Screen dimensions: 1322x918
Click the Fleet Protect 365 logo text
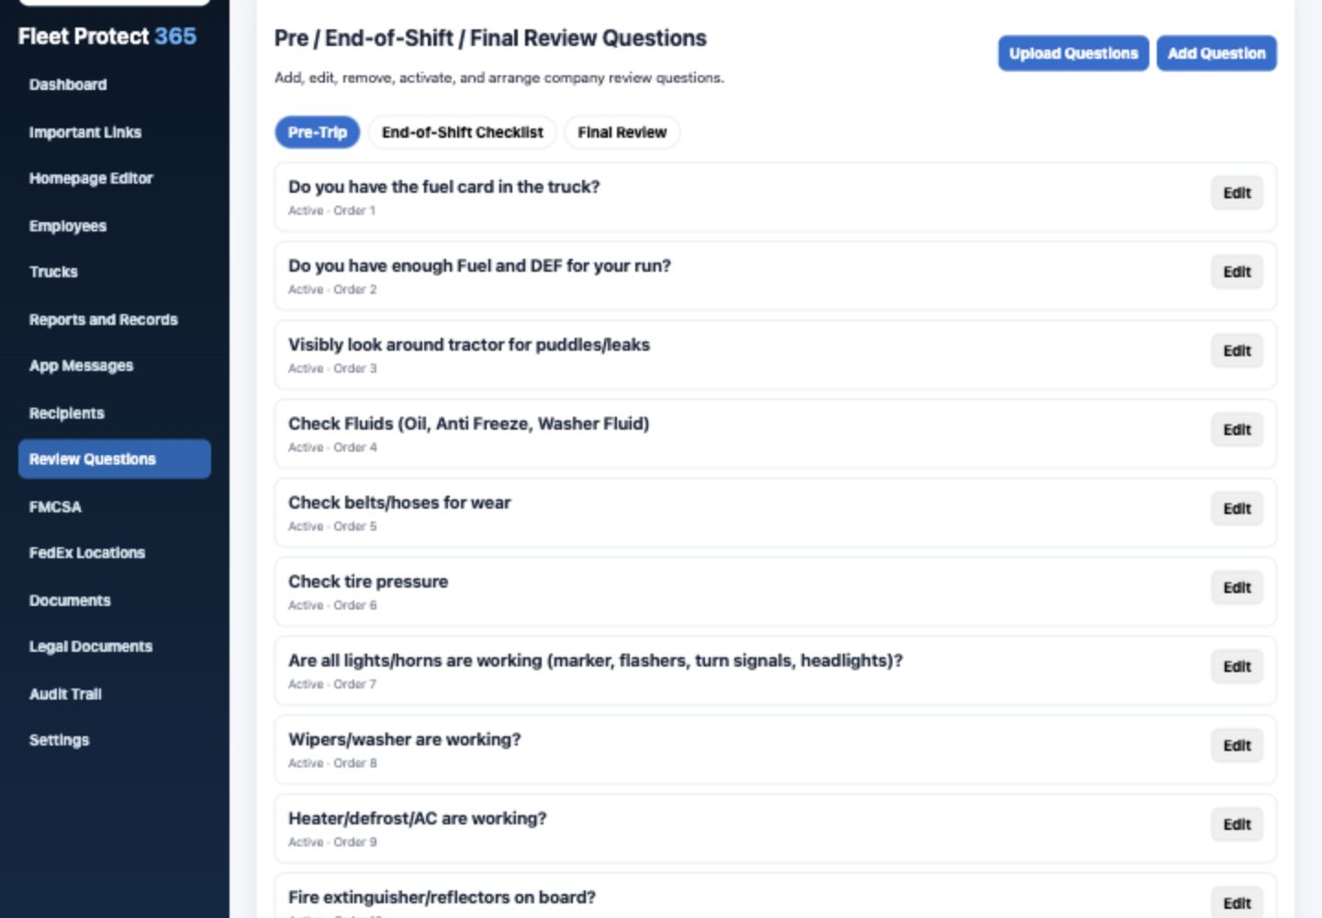click(107, 37)
